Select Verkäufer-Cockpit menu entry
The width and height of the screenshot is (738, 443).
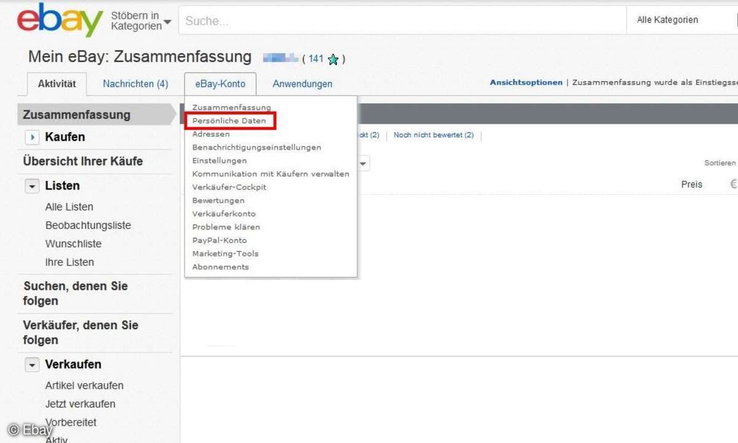pos(229,187)
